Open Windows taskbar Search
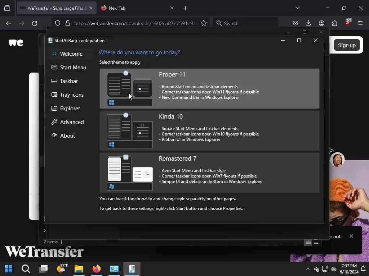The image size is (369, 276). coord(26,269)
